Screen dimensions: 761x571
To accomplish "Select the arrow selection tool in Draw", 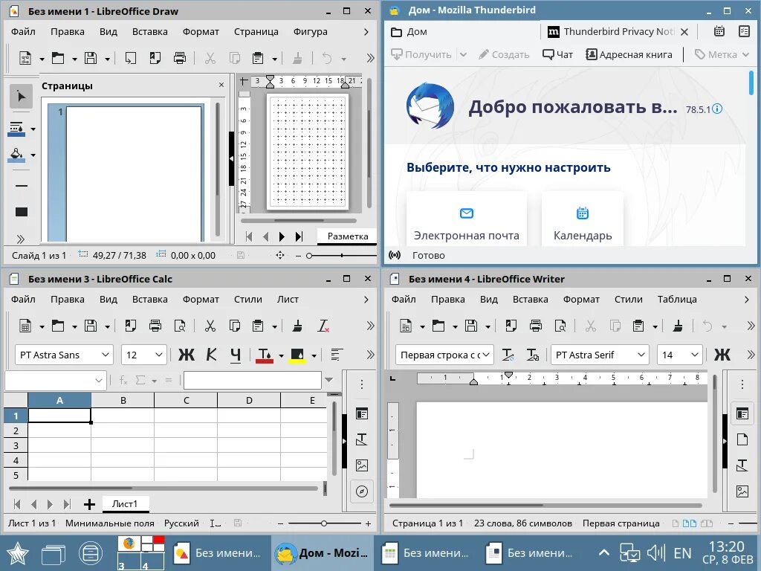I will coord(21,96).
